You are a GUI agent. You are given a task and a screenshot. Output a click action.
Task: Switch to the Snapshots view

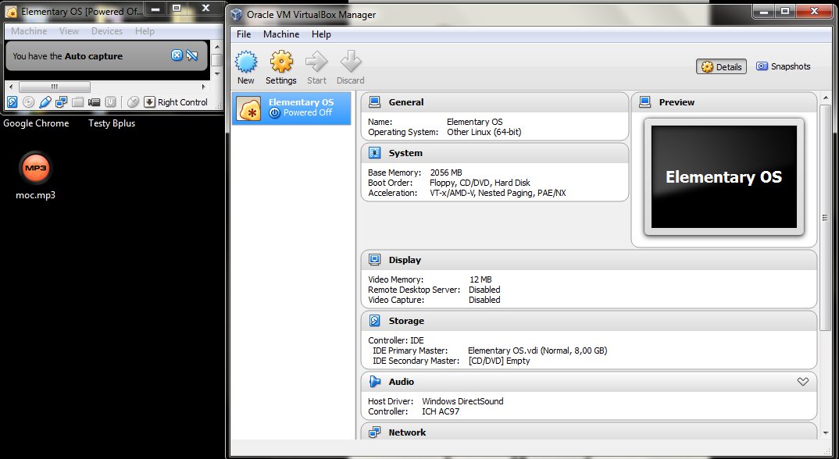click(784, 66)
